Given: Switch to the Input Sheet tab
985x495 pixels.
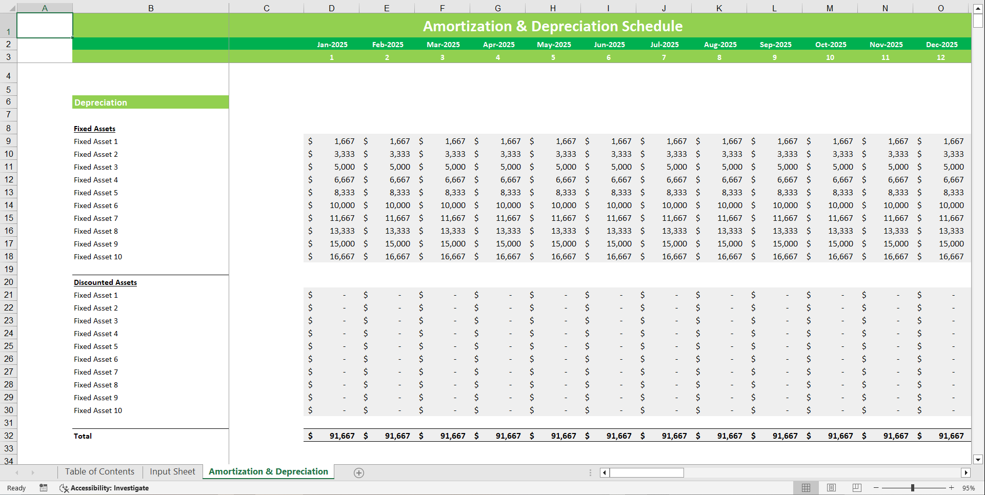Looking at the screenshot, I should [172, 471].
